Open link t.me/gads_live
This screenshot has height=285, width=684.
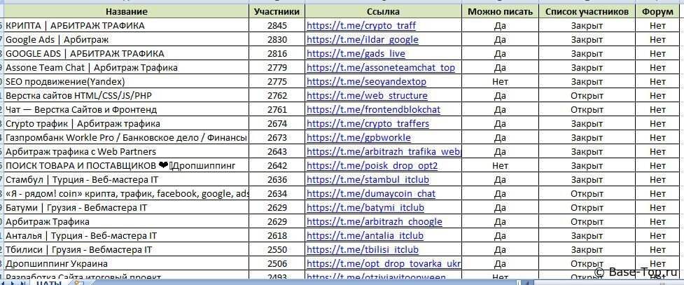[356, 54]
